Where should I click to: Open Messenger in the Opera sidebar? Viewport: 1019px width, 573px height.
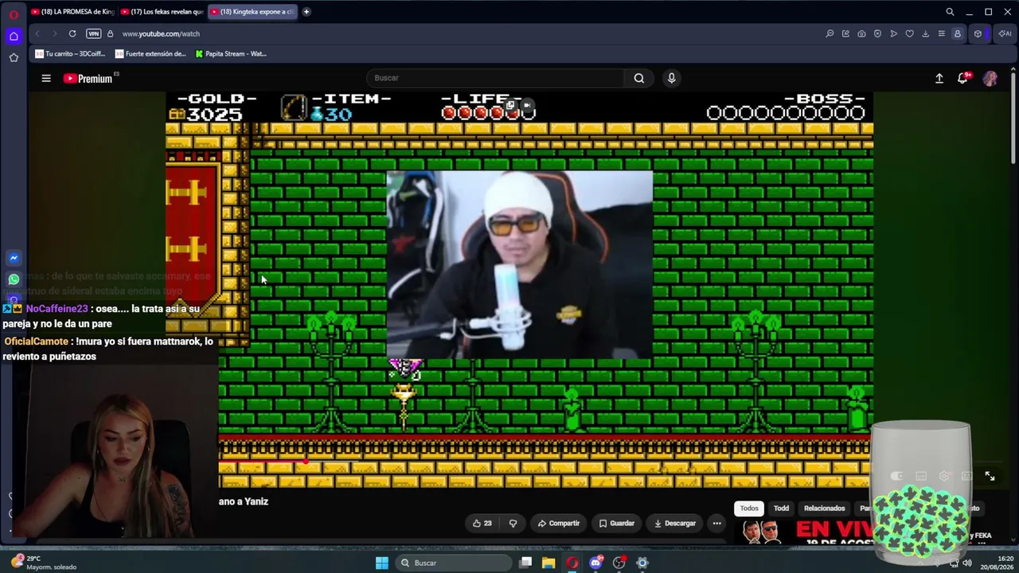pos(14,258)
